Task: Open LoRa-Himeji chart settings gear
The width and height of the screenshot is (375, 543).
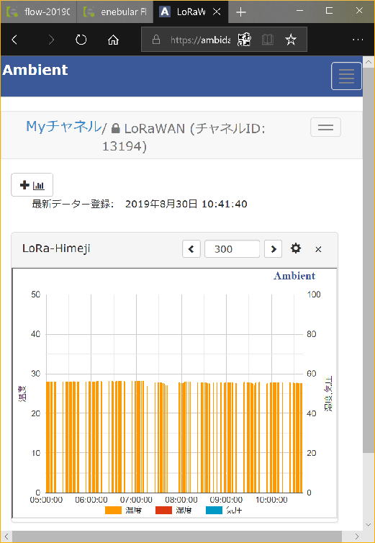Action: [x=296, y=248]
